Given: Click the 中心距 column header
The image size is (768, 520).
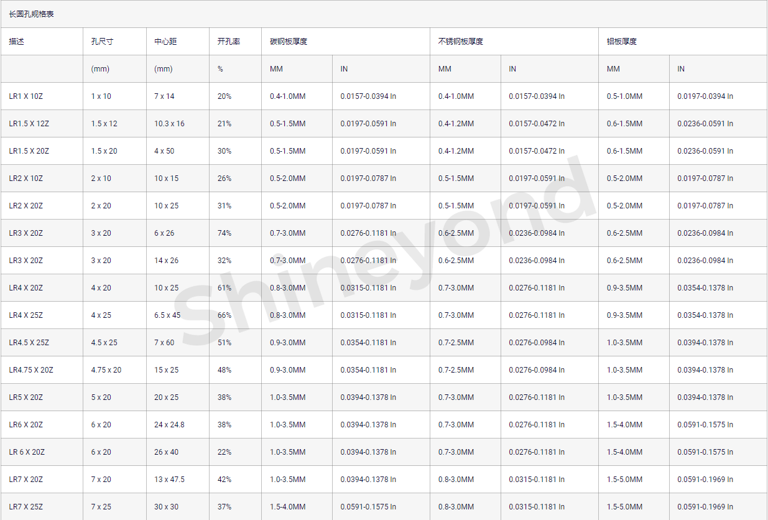Looking at the screenshot, I should pos(165,42).
